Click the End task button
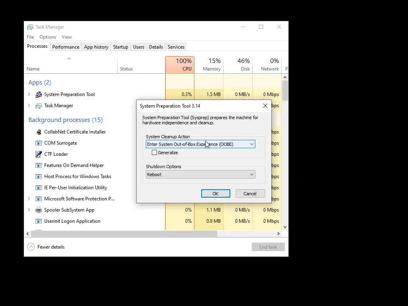 [x=268, y=247]
